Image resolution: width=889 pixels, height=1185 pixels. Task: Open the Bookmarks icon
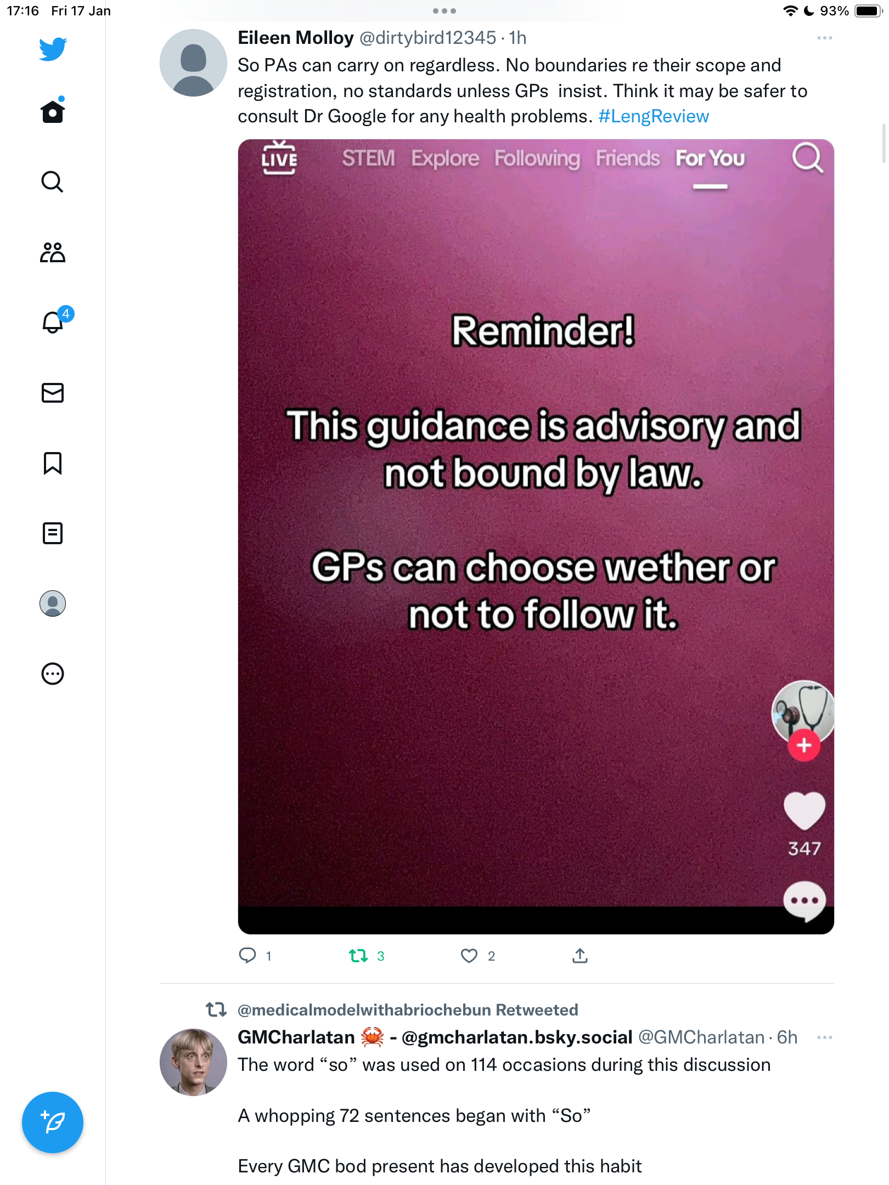tap(53, 463)
